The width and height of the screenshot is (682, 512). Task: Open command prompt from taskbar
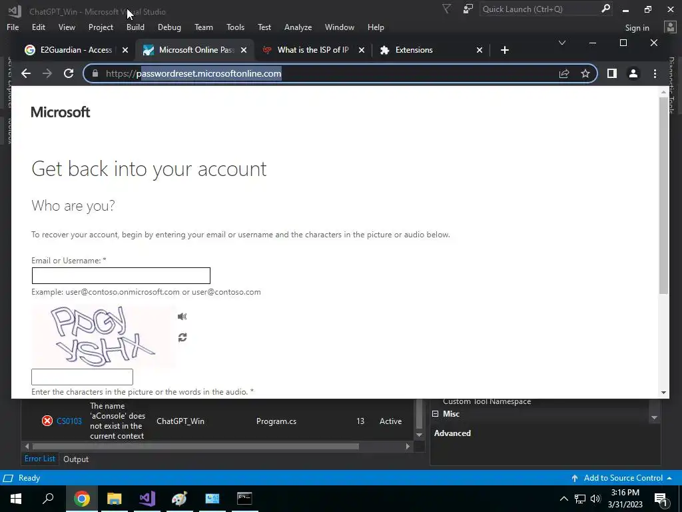(x=244, y=499)
